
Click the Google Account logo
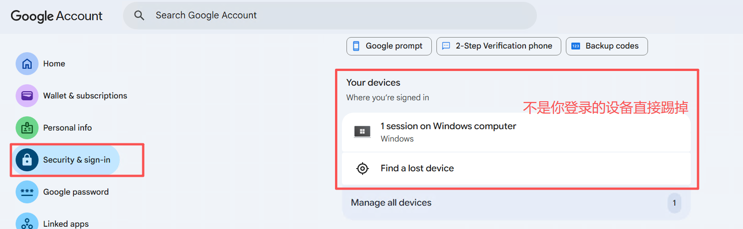[x=56, y=16]
